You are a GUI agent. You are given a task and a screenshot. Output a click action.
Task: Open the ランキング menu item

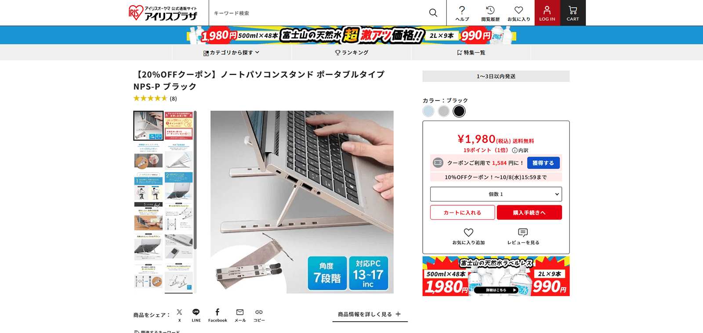pos(351,52)
